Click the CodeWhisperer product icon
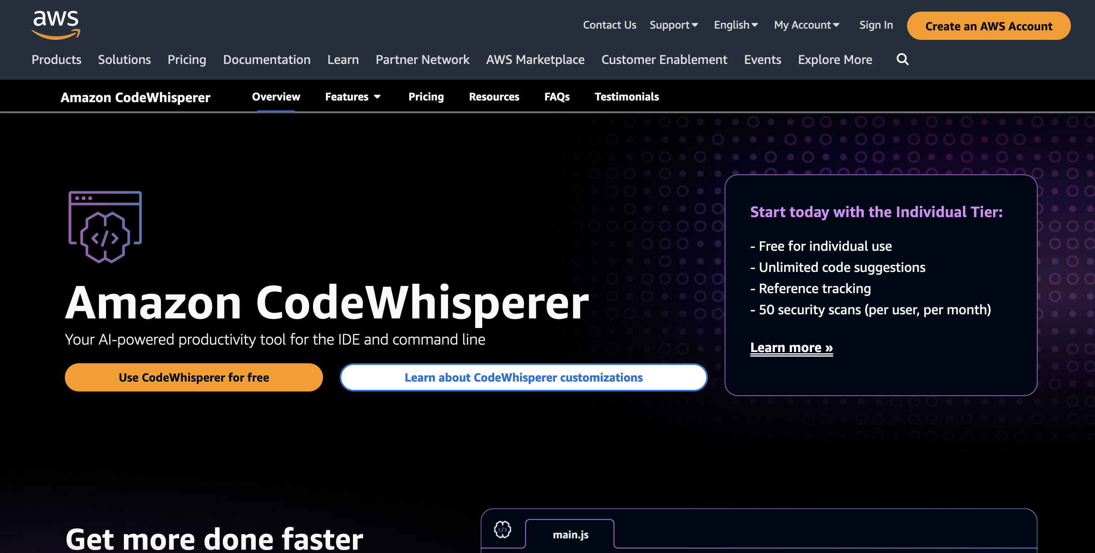The height and width of the screenshot is (553, 1095). tap(105, 227)
